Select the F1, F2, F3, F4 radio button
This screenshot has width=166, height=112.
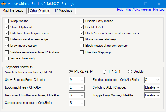pos(71,72)
